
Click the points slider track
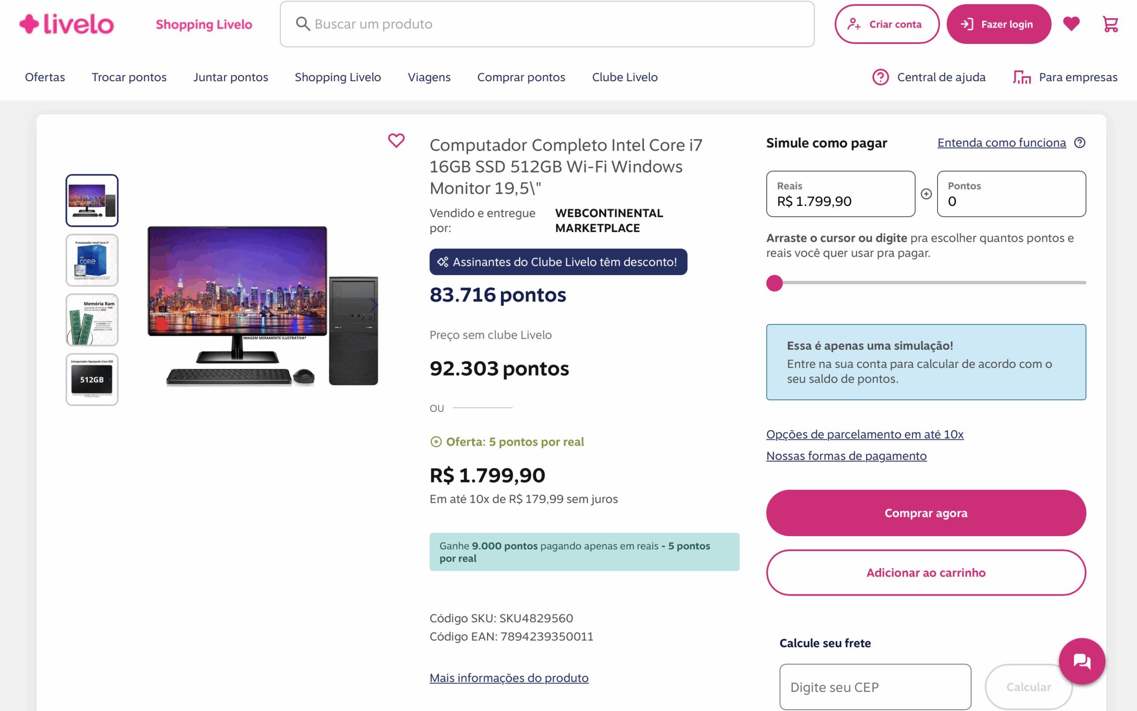pyautogui.click(x=926, y=283)
